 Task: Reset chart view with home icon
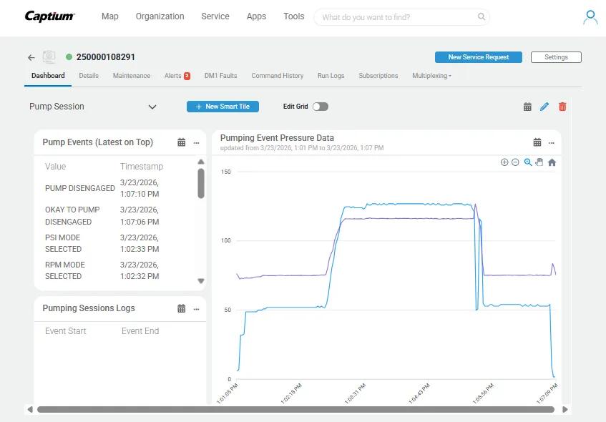[552, 162]
